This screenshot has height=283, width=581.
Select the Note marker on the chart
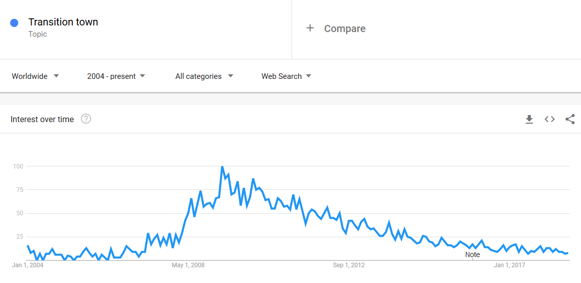472,254
